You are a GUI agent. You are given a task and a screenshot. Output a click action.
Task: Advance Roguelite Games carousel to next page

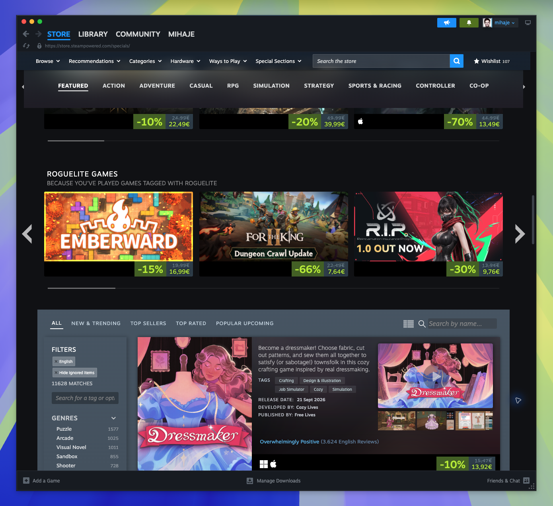520,234
